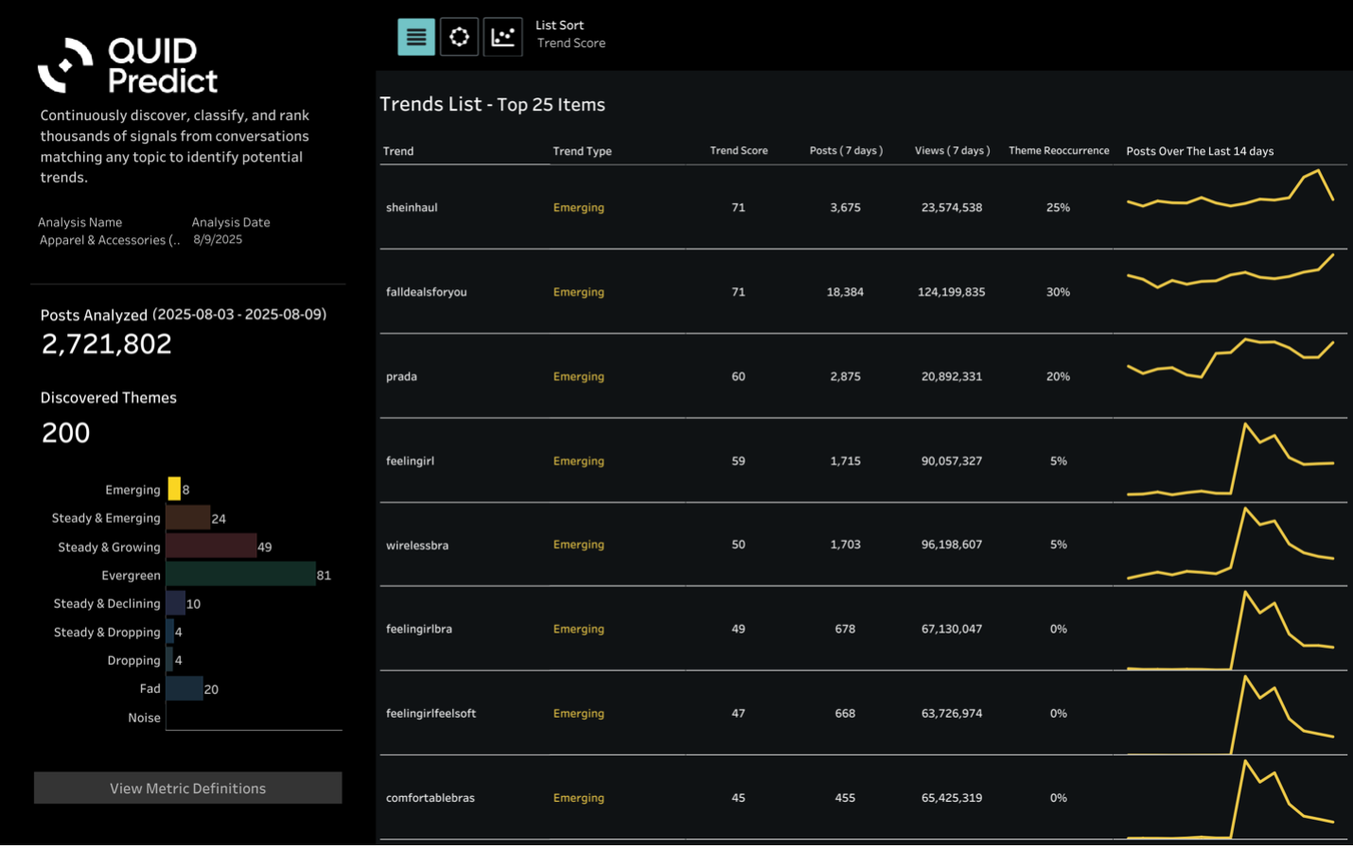Click the View Metric Definitions button
Image resolution: width=1353 pixels, height=849 pixels.
[x=187, y=788]
